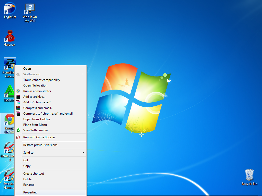
Task: Choose Create shortcut
Action: (x=51, y=174)
